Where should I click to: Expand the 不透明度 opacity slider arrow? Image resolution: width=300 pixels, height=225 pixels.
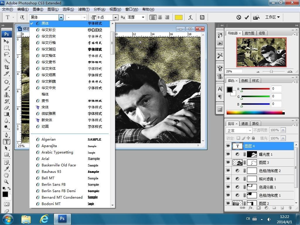coord(283,130)
